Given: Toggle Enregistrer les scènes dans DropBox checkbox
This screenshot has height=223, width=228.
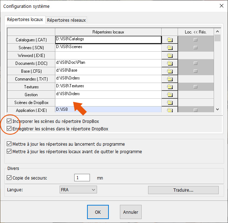Looking at the screenshot, I should (x=9, y=129).
